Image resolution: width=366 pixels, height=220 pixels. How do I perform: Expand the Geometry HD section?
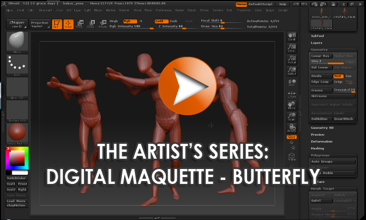point(322,128)
